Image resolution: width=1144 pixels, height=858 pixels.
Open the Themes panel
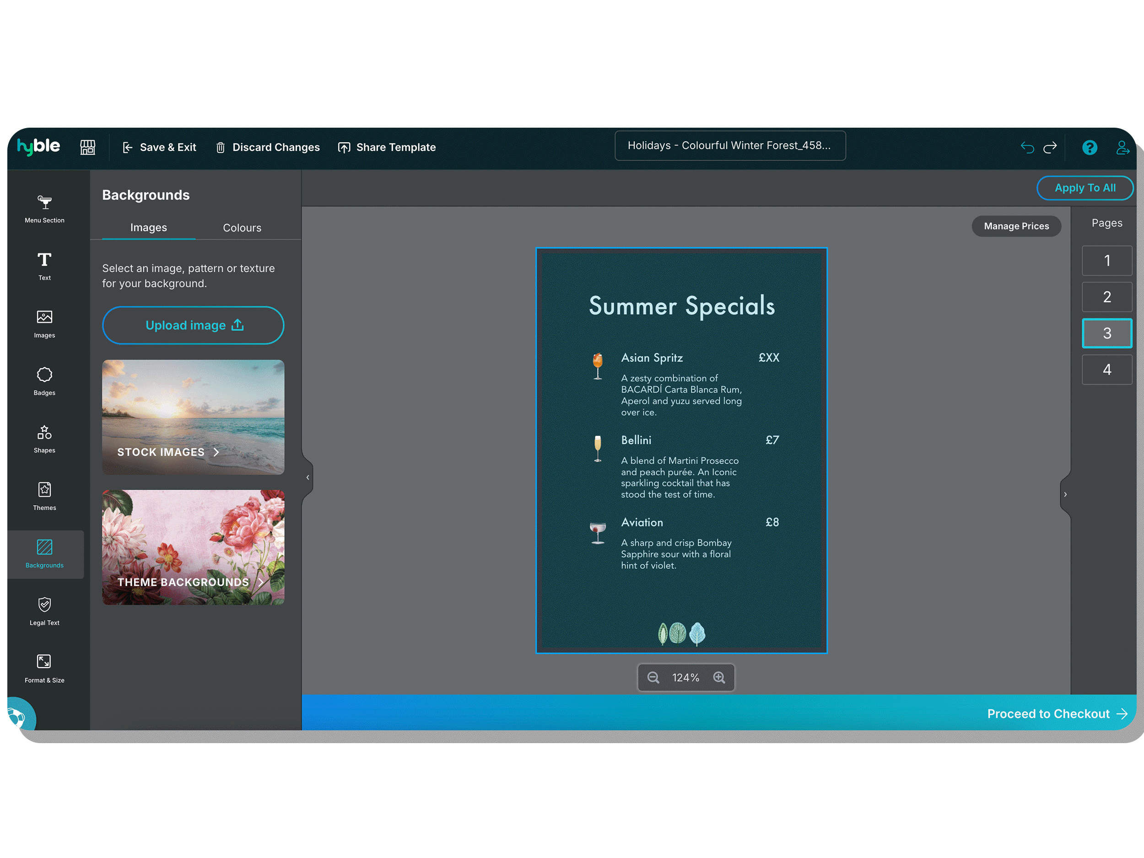click(44, 496)
